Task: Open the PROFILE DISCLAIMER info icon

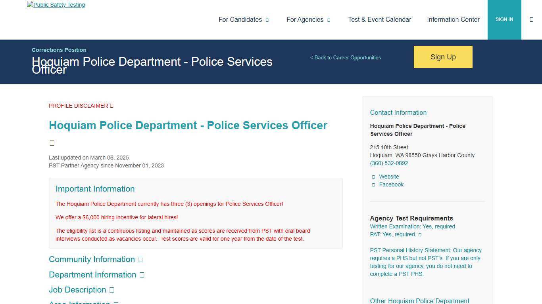Action: click(x=111, y=105)
